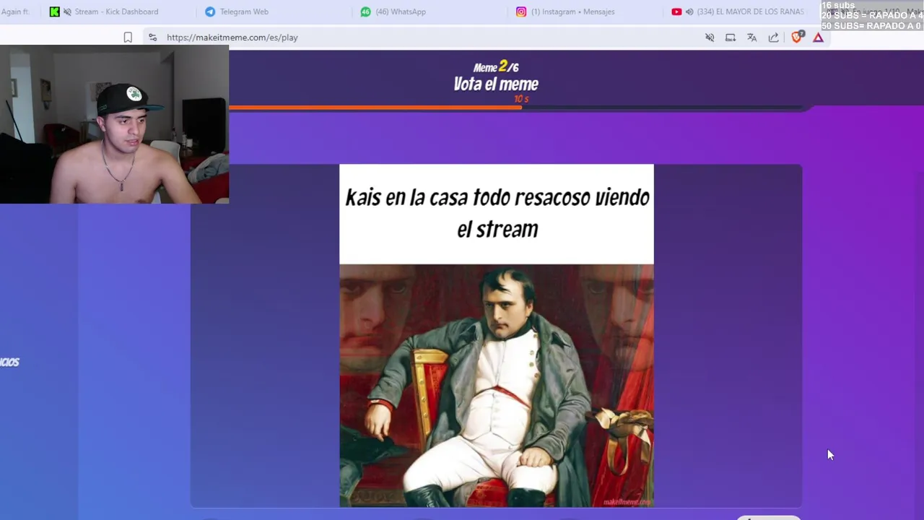924x520 pixels.
Task: Click the picture-in-picture icon in address bar
Action: pyautogui.click(x=731, y=38)
